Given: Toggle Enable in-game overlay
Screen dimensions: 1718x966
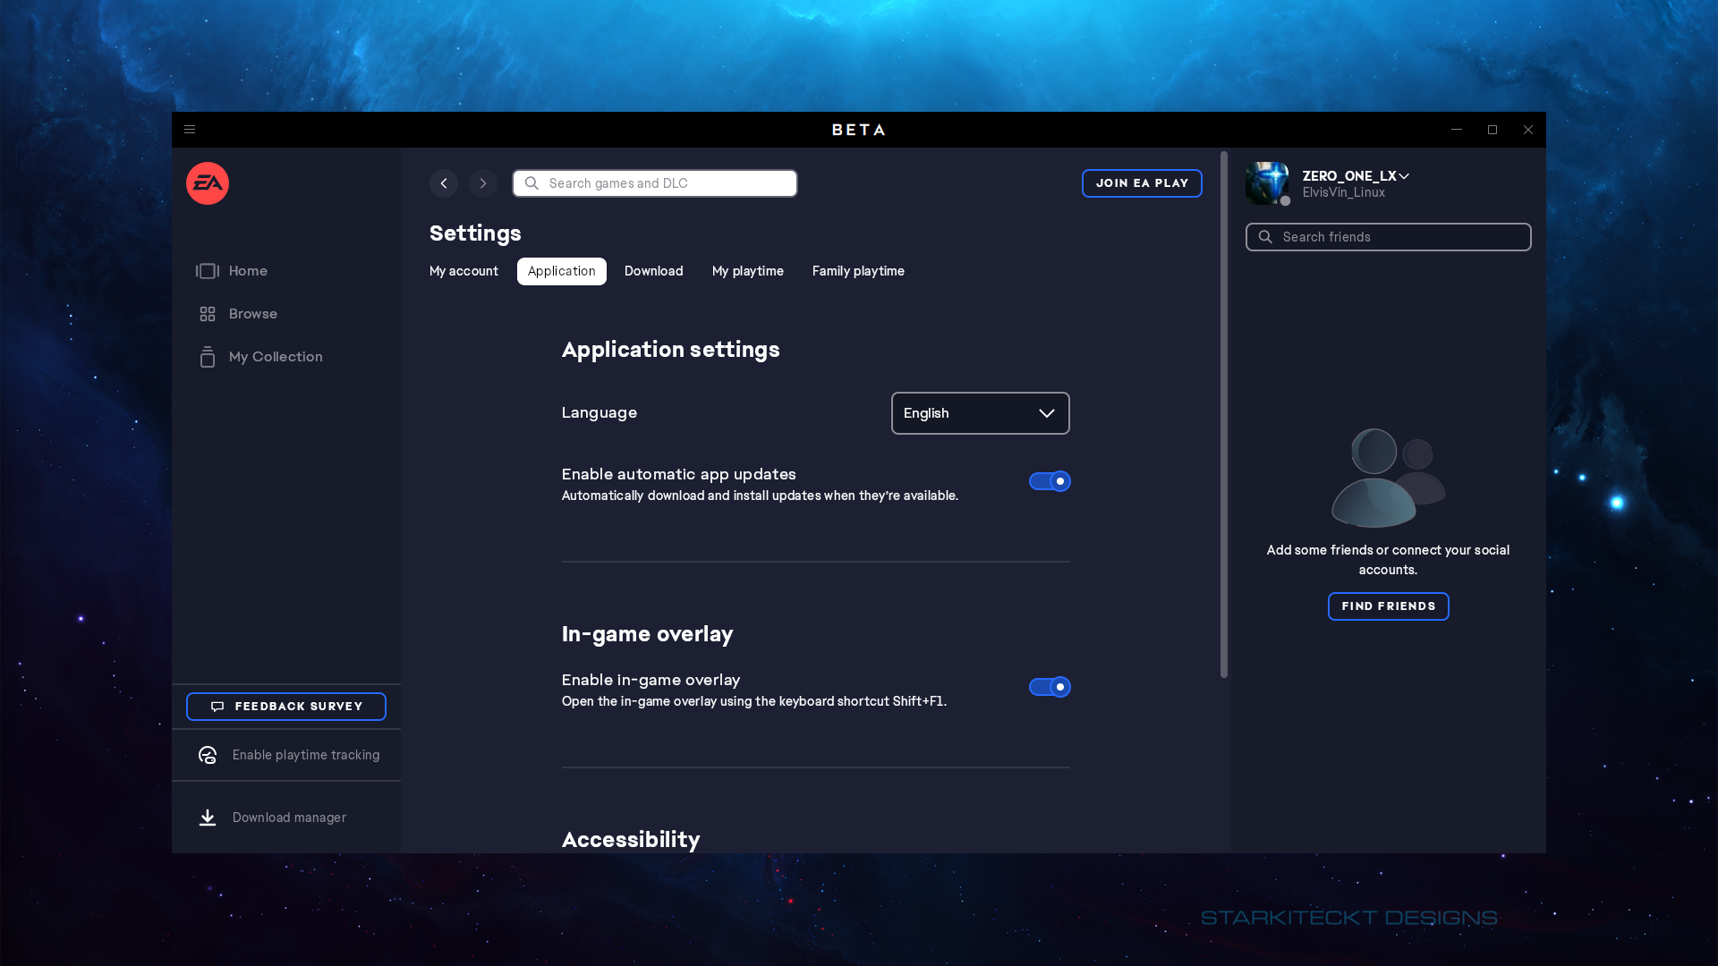Looking at the screenshot, I should pyautogui.click(x=1049, y=686).
